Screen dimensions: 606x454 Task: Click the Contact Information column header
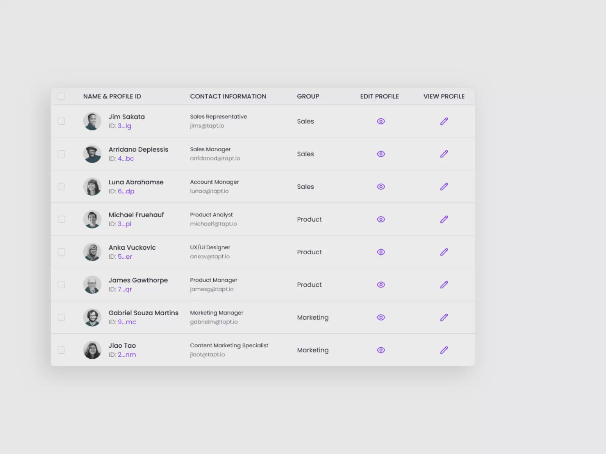click(x=228, y=96)
